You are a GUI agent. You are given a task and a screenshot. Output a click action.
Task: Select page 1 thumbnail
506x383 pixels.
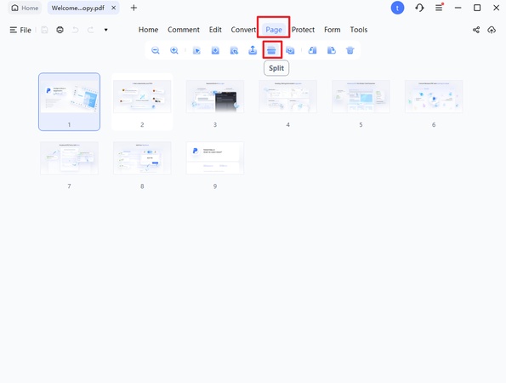pyautogui.click(x=69, y=101)
